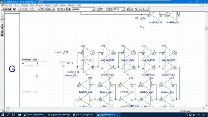Redo the last undone action
Viewport: 208px width, 117px height.
click(34, 9)
